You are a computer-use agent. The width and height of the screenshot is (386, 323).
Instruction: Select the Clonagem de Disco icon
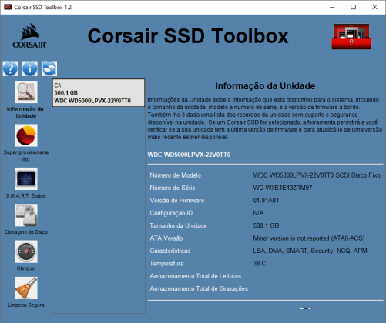point(26,215)
